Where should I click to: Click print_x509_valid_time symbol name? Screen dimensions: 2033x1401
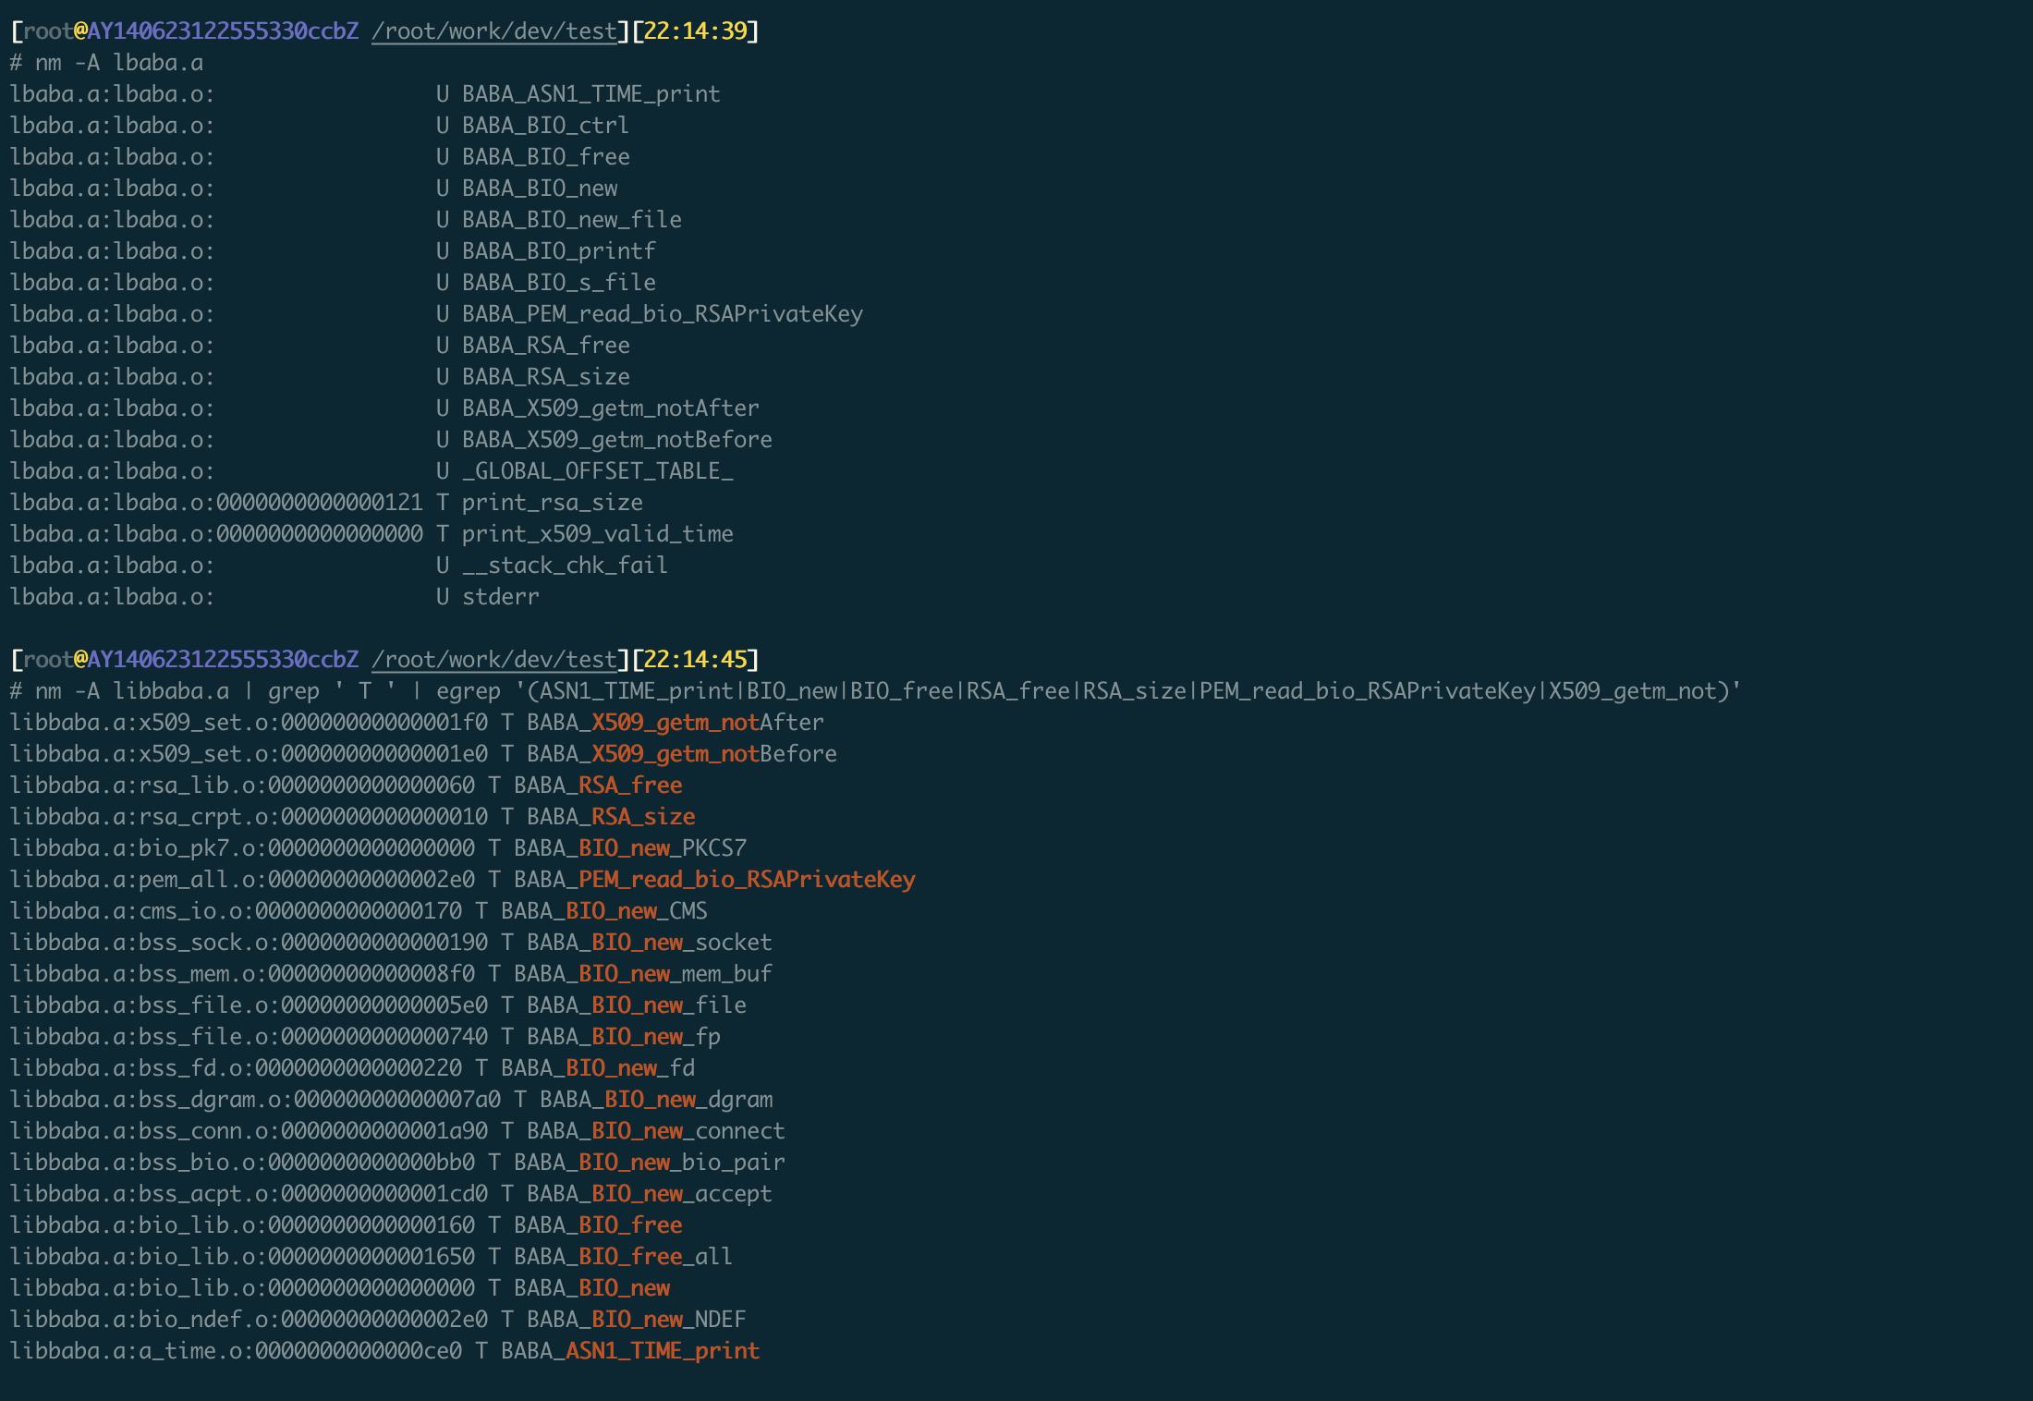click(x=597, y=534)
